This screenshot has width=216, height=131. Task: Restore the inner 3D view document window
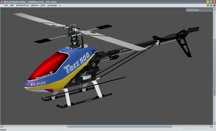click(x=211, y=5)
